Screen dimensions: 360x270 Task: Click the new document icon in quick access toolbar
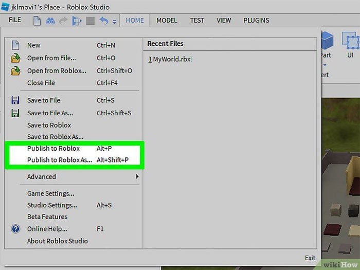tap(37, 21)
